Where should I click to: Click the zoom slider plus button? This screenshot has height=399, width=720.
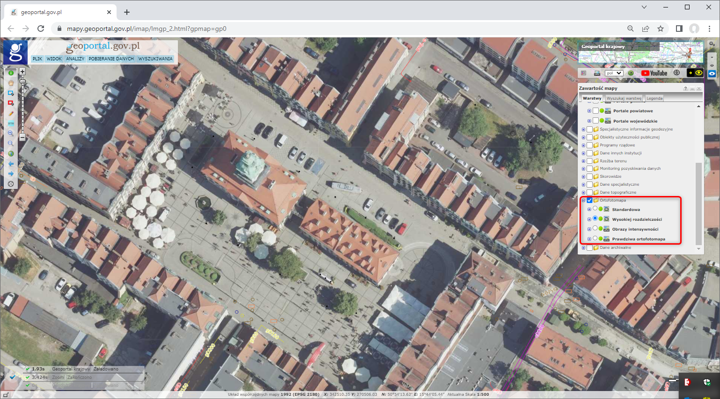(22, 72)
